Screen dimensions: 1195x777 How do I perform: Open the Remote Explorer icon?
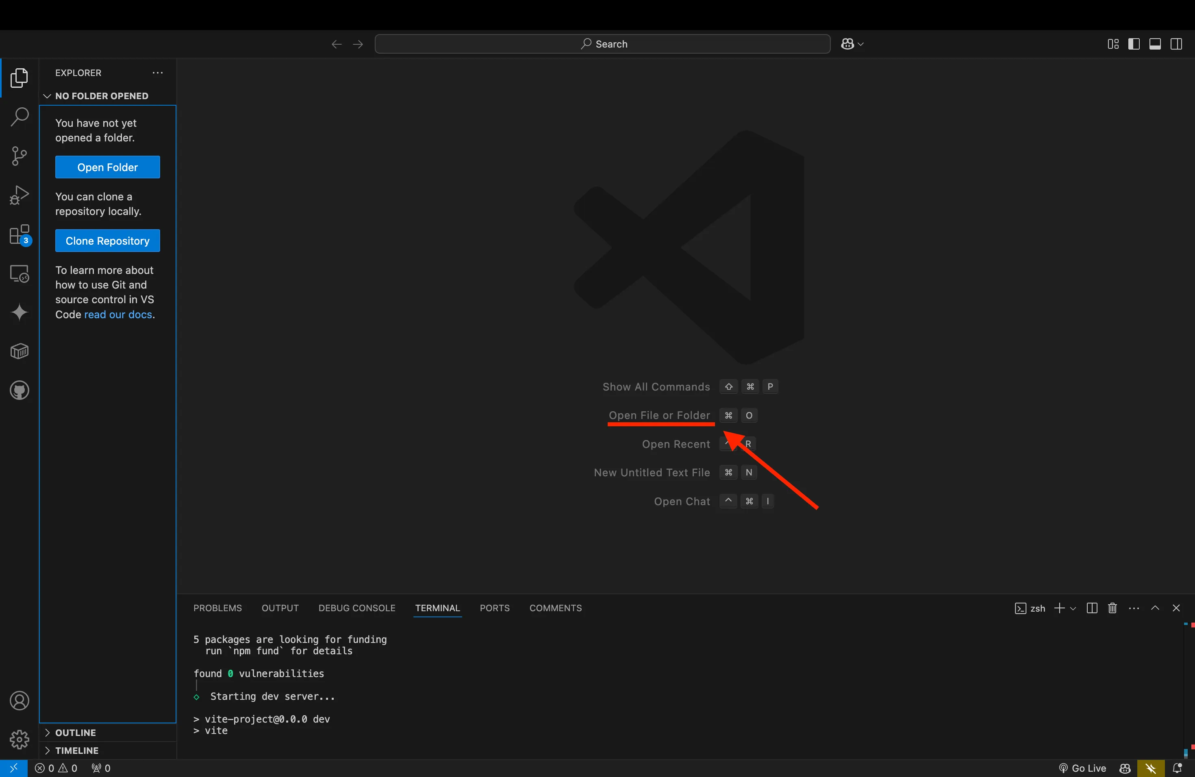click(19, 273)
